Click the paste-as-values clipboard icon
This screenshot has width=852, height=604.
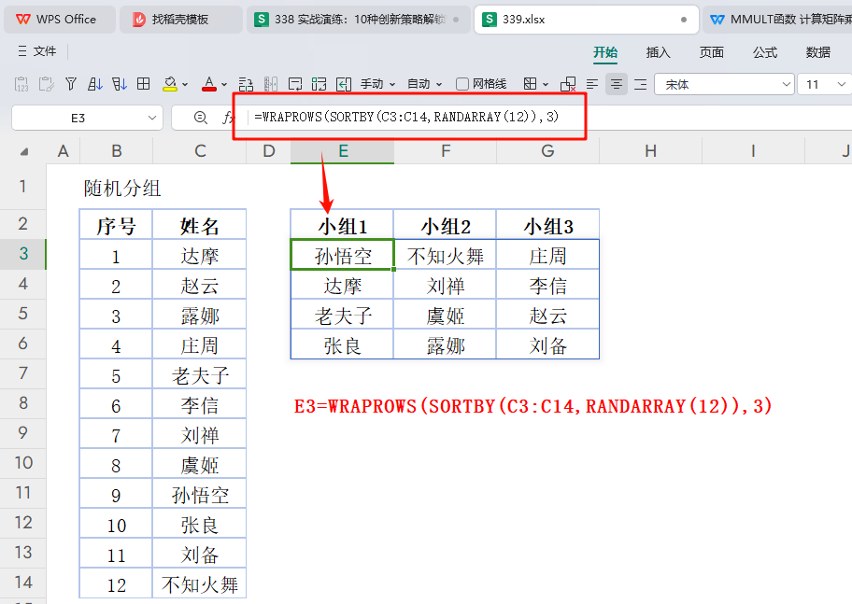21,84
